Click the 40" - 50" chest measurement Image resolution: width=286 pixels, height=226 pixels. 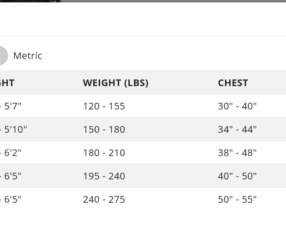coord(237,176)
